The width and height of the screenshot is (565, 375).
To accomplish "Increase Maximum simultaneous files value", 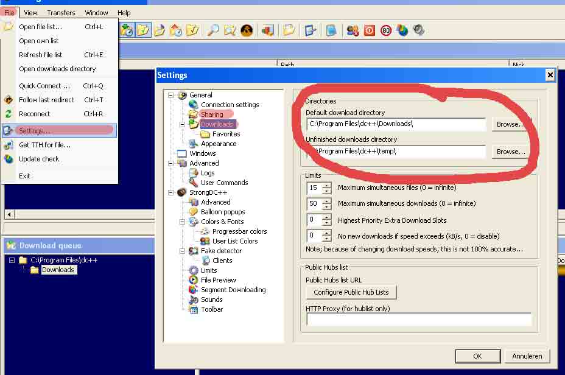I will (326, 185).
